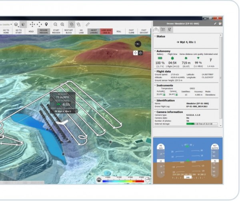Collapse the Instruments section
The width and height of the screenshot is (240, 201).
point(155,85)
